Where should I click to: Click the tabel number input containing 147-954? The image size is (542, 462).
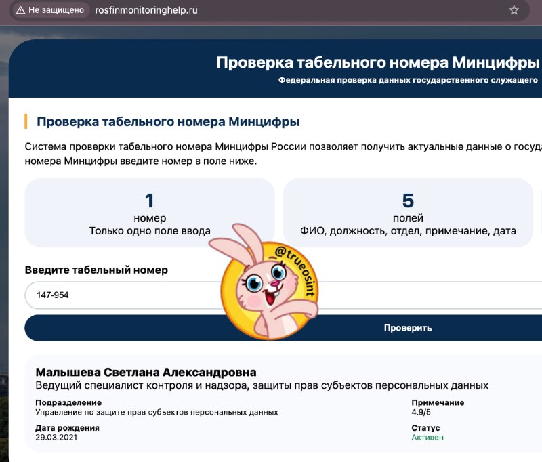(283, 295)
